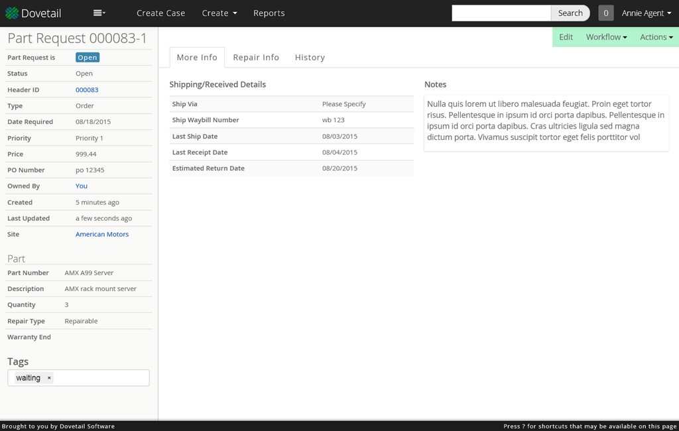Click the Dovetail logo icon
Image resolution: width=679 pixels, height=431 pixels.
12,13
